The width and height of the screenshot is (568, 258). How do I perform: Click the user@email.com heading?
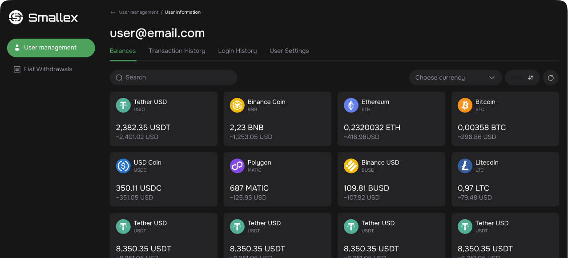click(x=157, y=33)
